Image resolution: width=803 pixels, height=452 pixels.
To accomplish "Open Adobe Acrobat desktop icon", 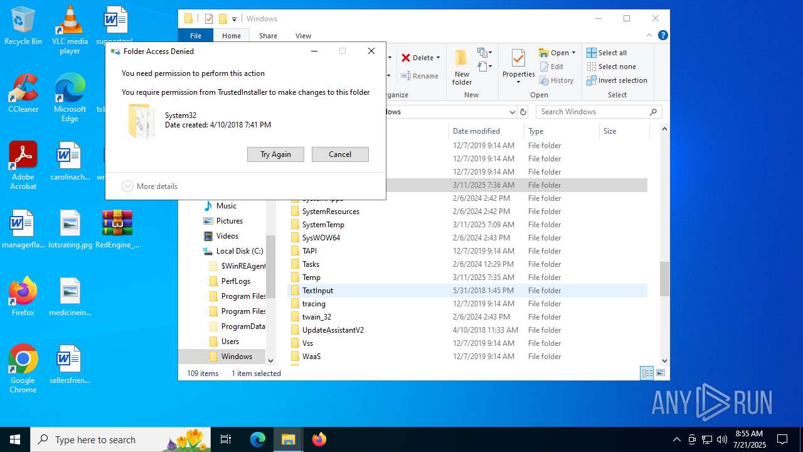I will tap(23, 165).
